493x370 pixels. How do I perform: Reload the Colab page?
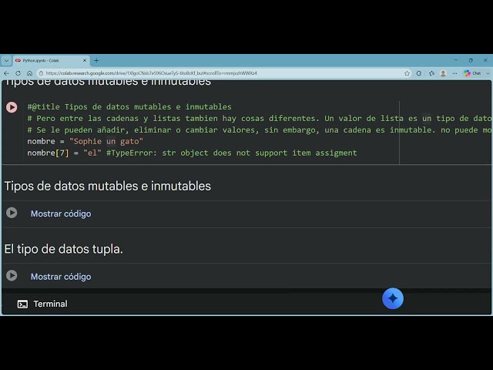(x=18, y=73)
